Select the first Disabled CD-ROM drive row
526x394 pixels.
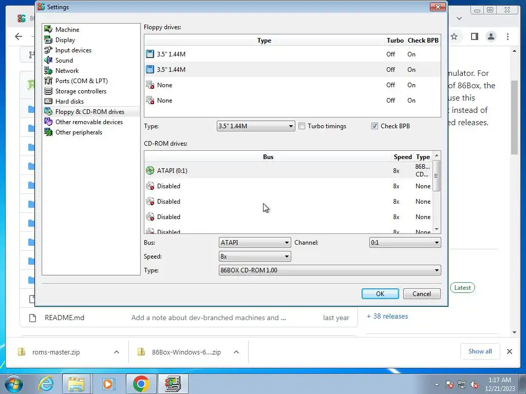(x=289, y=186)
